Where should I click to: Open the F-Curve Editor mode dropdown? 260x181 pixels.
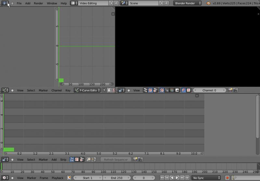[x=87, y=90]
